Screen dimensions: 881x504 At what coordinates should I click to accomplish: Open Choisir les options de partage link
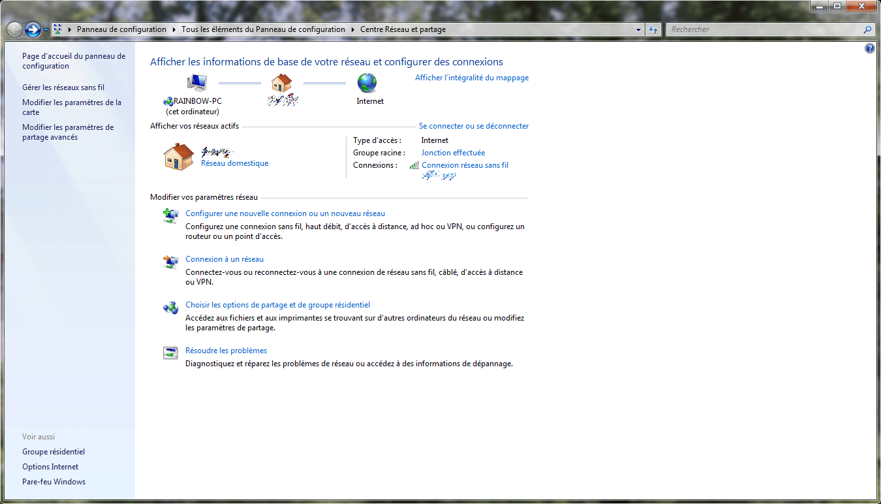point(277,305)
